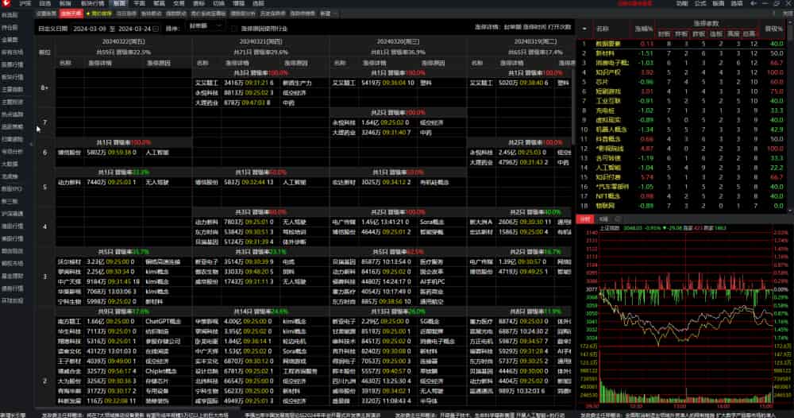Select the 知识产权 sector row
The image size is (794, 418).
[683, 72]
